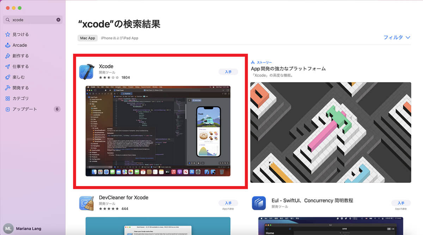423x235 pixels.
Task: Open 創作する in the sidebar
Action: coord(21,56)
